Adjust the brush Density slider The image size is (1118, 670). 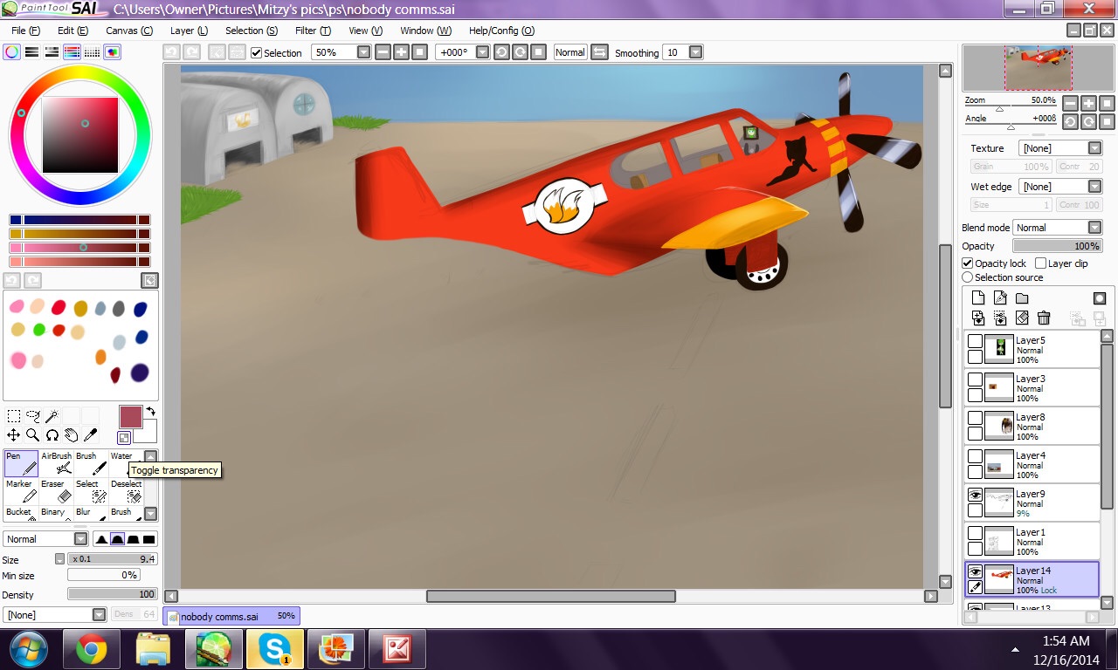tap(112, 594)
